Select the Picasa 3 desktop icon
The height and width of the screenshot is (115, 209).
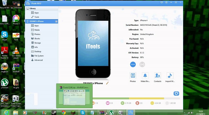tap(16, 20)
